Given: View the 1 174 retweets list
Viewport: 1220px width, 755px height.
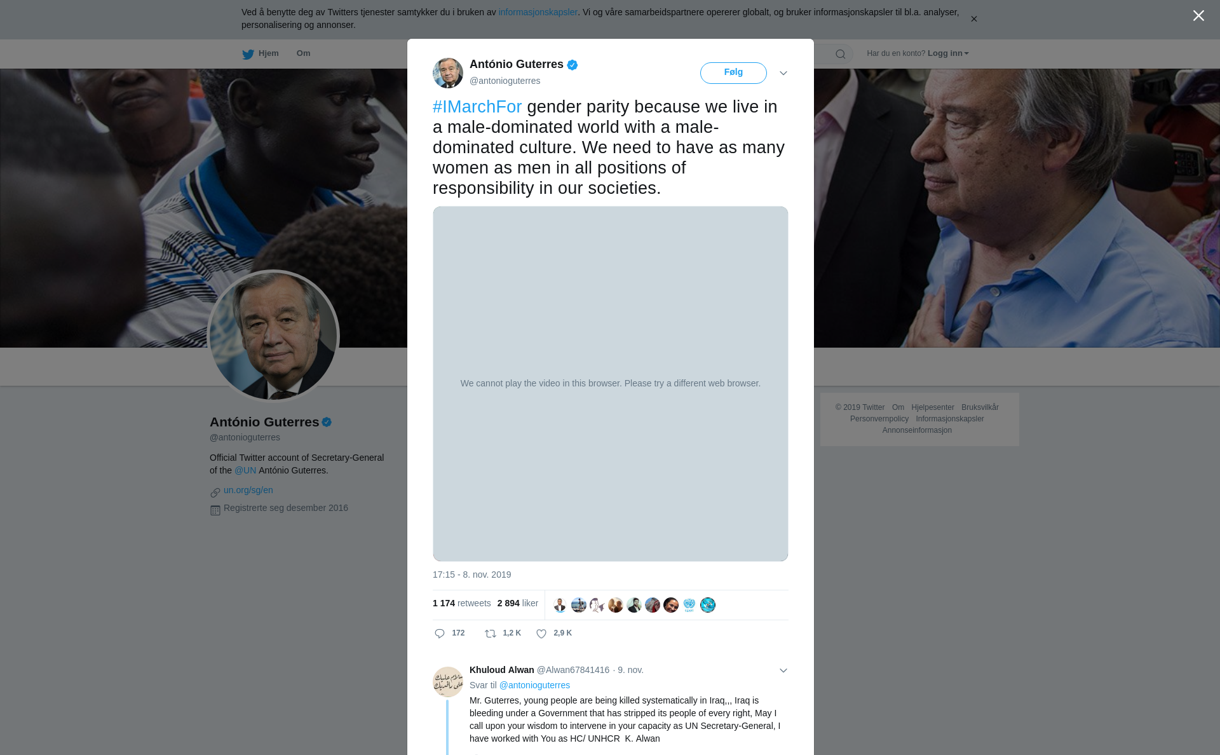Looking at the screenshot, I should [462, 603].
